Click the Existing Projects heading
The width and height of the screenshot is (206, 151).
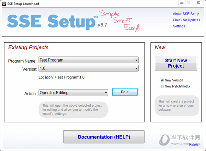coord(28,47)
